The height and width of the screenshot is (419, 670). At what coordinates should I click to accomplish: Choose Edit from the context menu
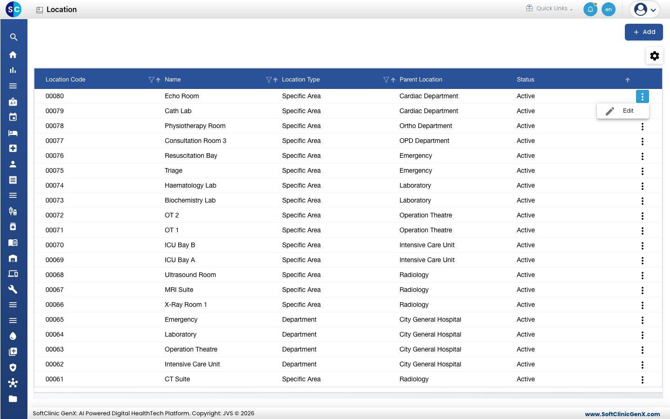pyautogui.click(x=623, y=111)
